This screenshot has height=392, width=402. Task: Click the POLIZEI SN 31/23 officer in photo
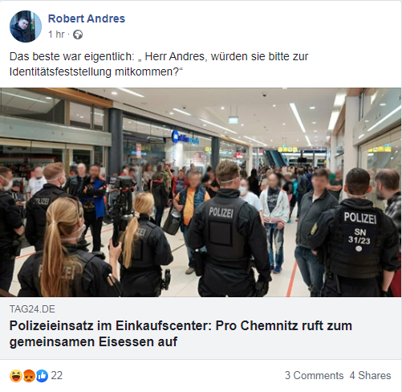tap(356, 233)
